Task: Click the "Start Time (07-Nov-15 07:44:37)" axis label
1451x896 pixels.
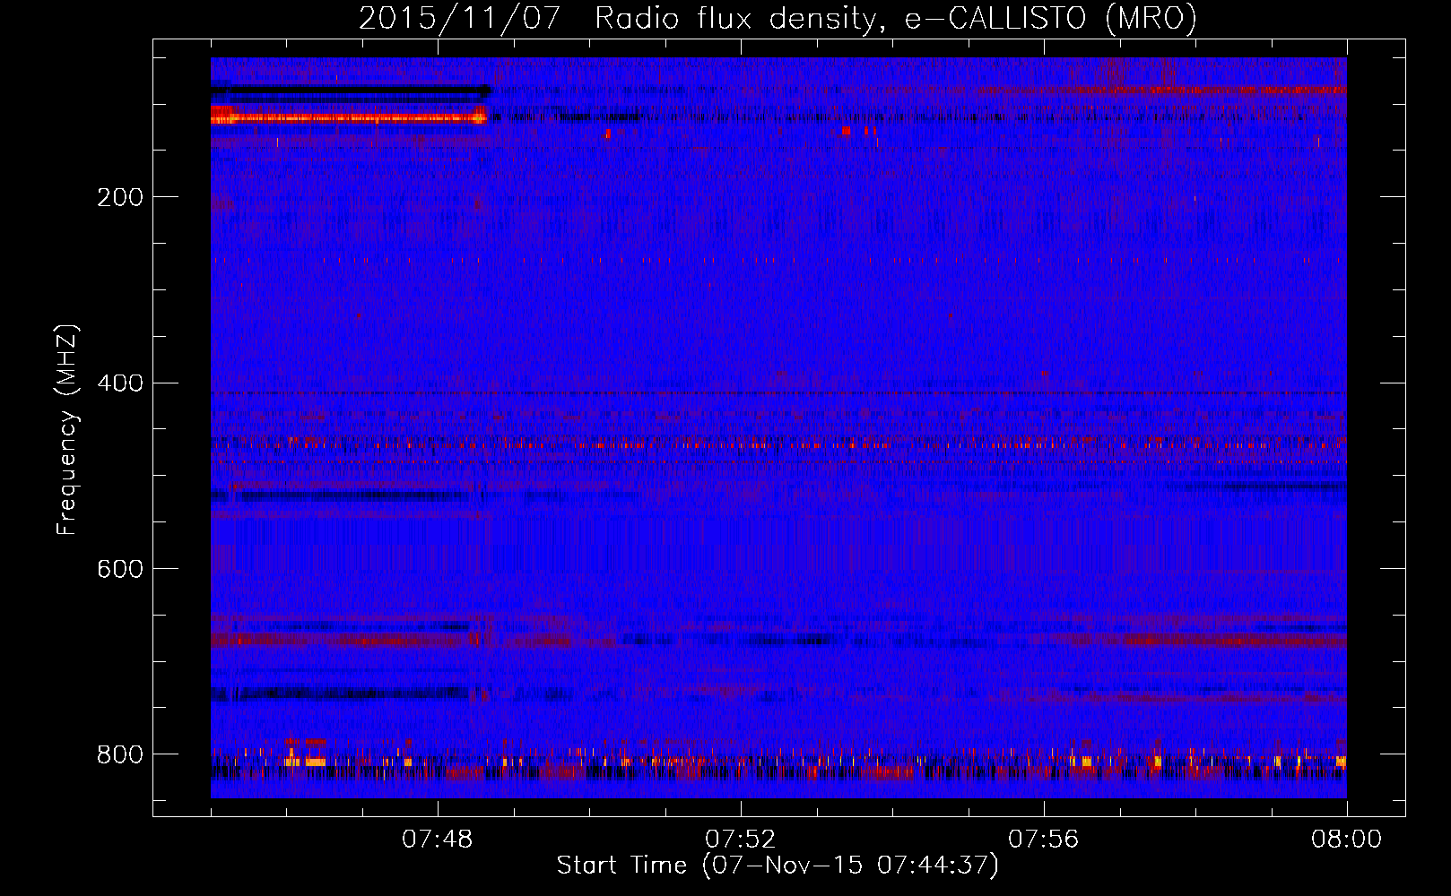Action: pyautogui.click(x=778, y=866)
